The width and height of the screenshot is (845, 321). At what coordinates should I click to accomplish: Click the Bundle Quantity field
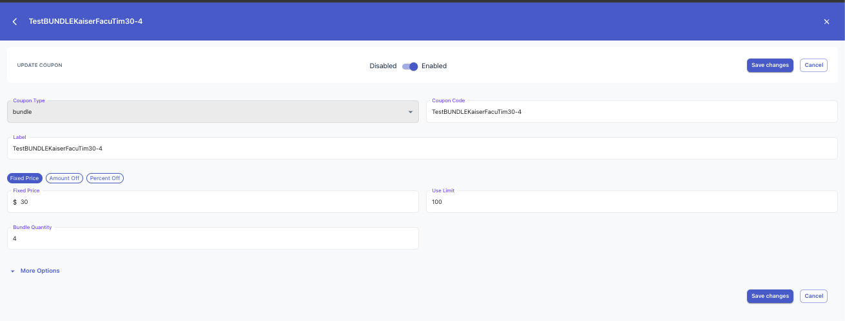tap(213, 238)
